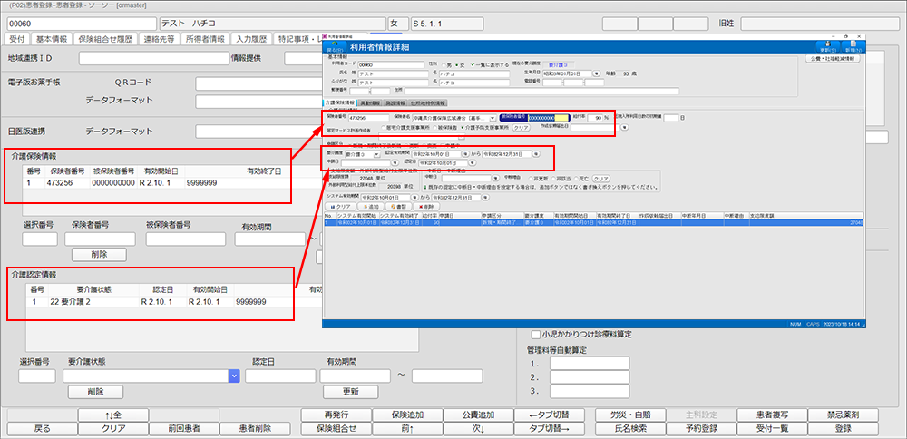Expand the 保険者名 dropdown
This screenshot has width=907, height=439.
click(x=492, y=118)
